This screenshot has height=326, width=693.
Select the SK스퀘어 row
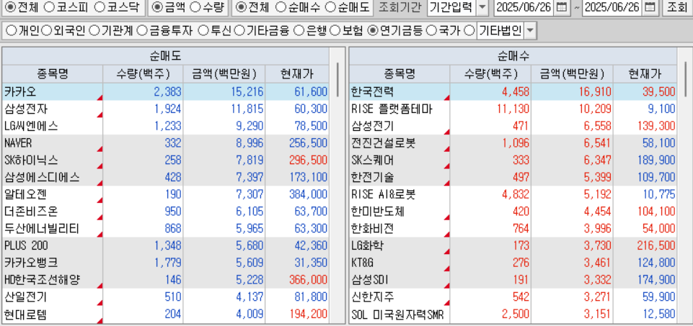(513, 160)
